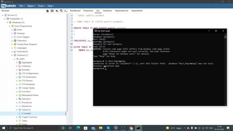The height and width of the screenshot is (131, 233).
Task: Collapse the Tables node
Action: (x=17, y=110)
